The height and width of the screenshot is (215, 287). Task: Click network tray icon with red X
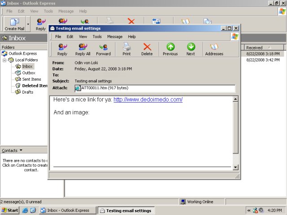coord(255,211)
